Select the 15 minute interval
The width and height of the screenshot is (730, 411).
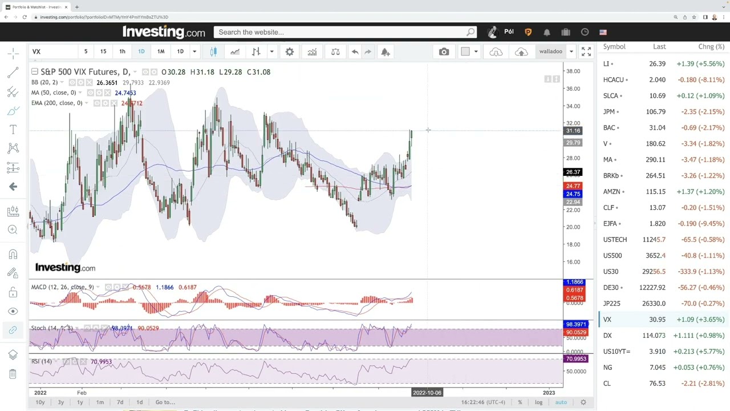point(103,52)
